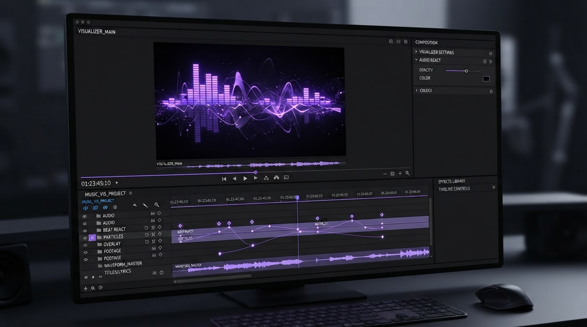587x327 pixels.
Task: Toggle visibility eye of BEAT REACT layer
Action: [85, 231]
